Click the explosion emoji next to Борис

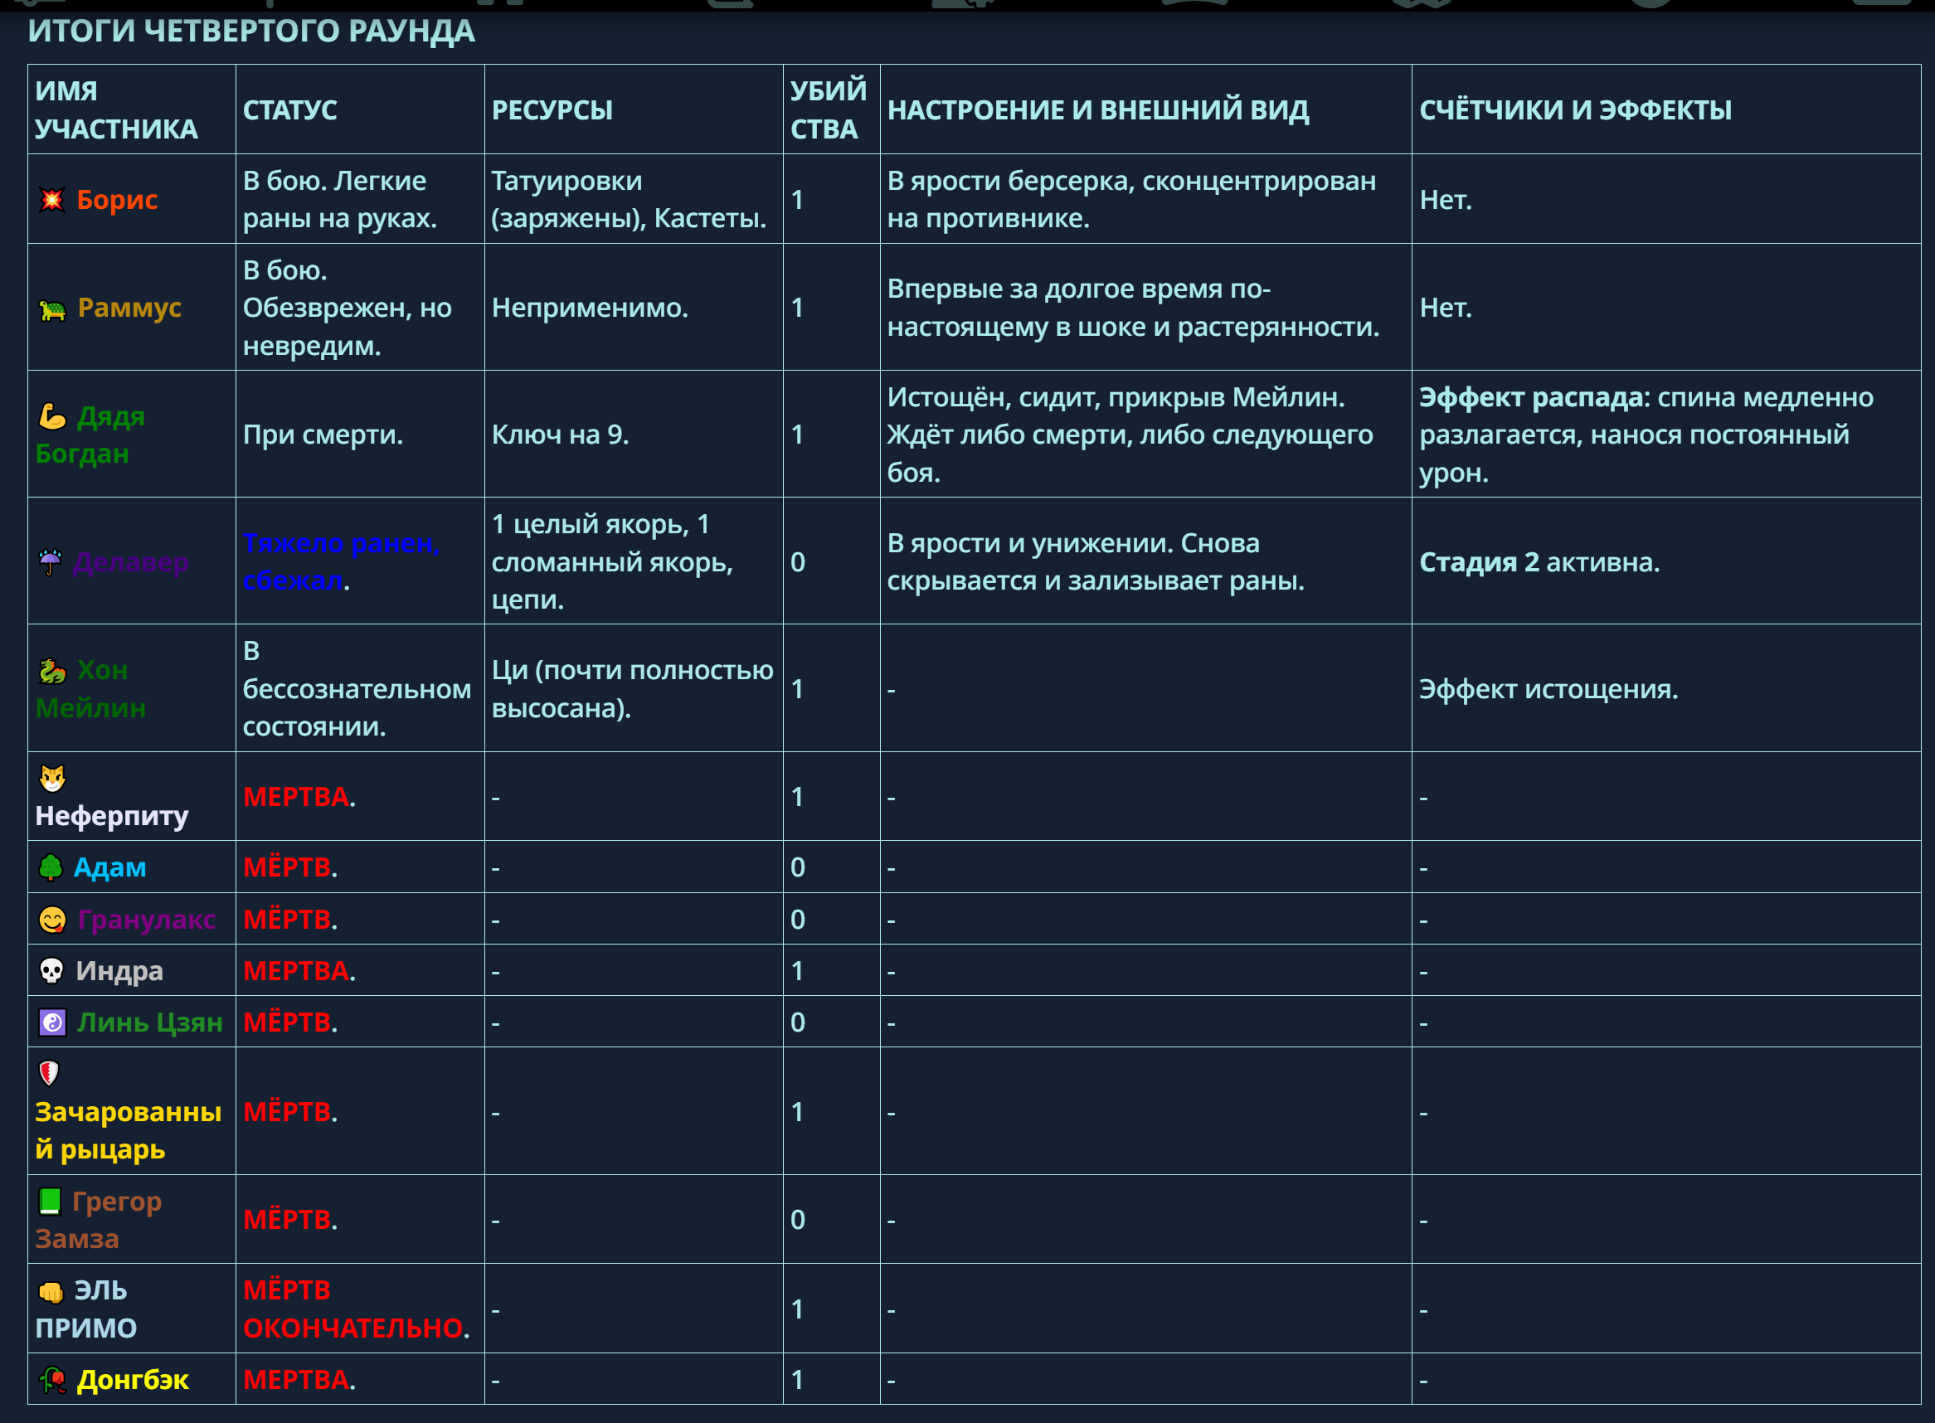(x=51, y=200)
